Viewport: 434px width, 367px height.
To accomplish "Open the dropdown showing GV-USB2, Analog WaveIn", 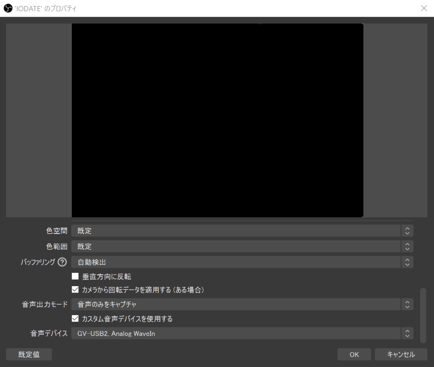I will coord(236,334).
